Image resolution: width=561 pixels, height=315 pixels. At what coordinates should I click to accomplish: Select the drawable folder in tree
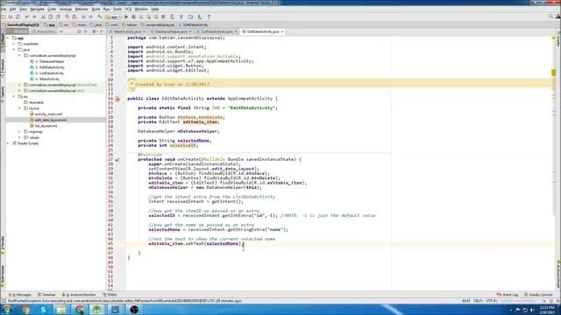tap(36, 102)
